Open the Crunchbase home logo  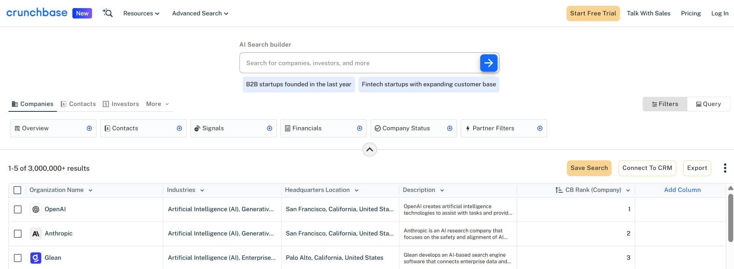[37, 13]
